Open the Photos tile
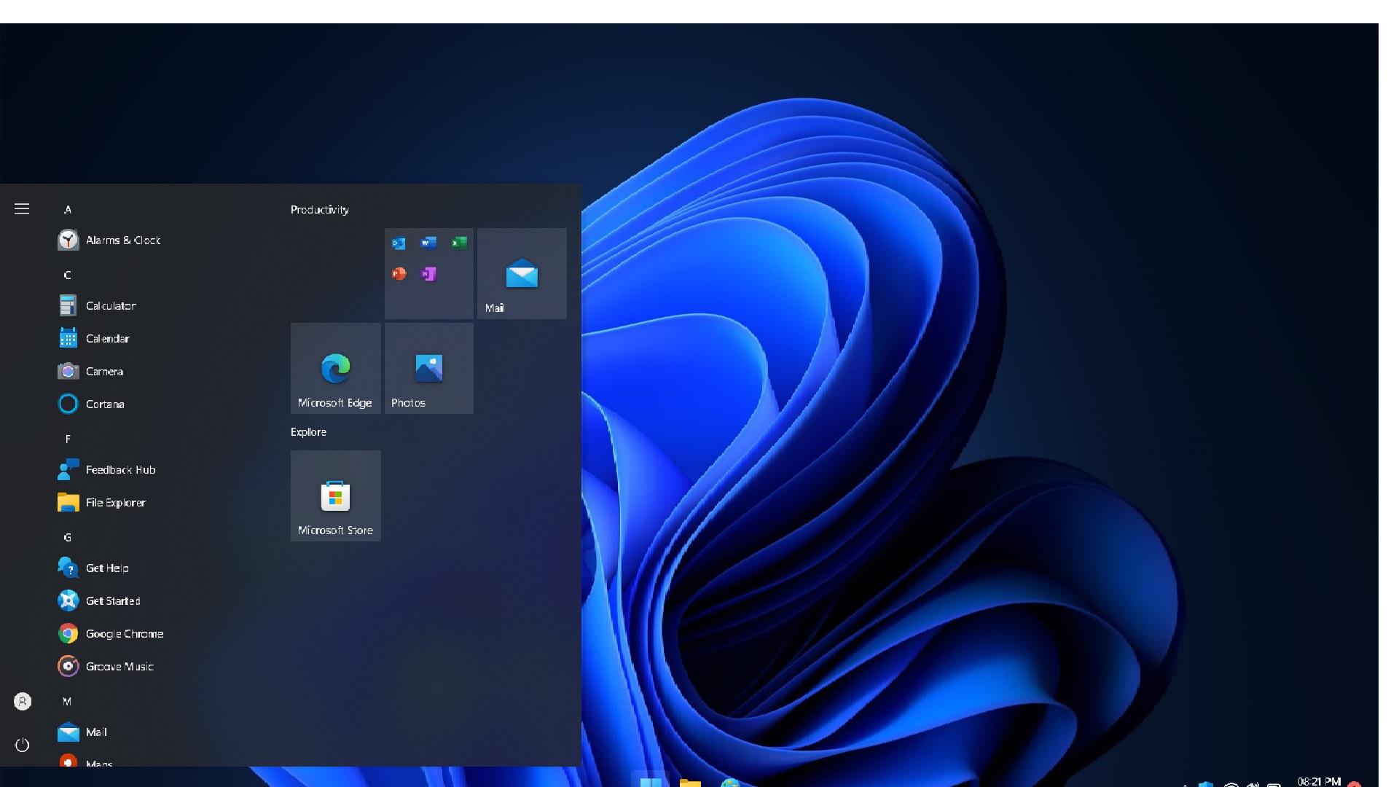The image size is (1399, 787). point(429,369)
